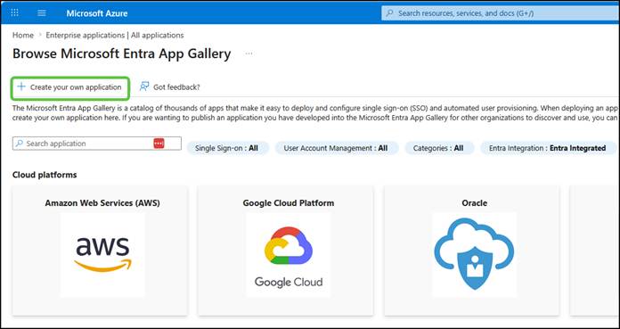Open the Single Sign-on : All filter
The width and height of the screenshot is (620, 329).
tap(227, 148)
